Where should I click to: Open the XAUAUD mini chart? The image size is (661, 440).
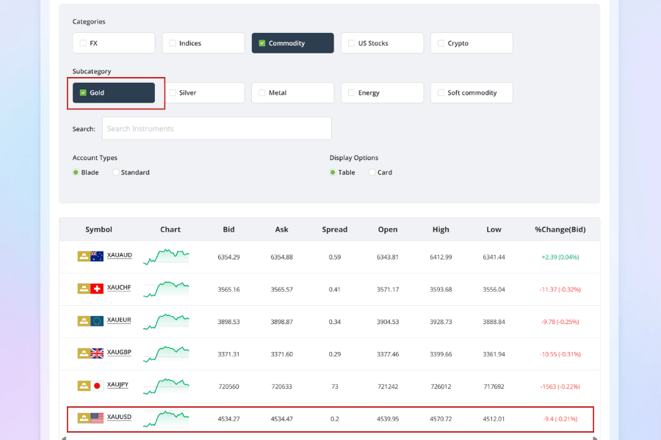click(x=166, y=257)
